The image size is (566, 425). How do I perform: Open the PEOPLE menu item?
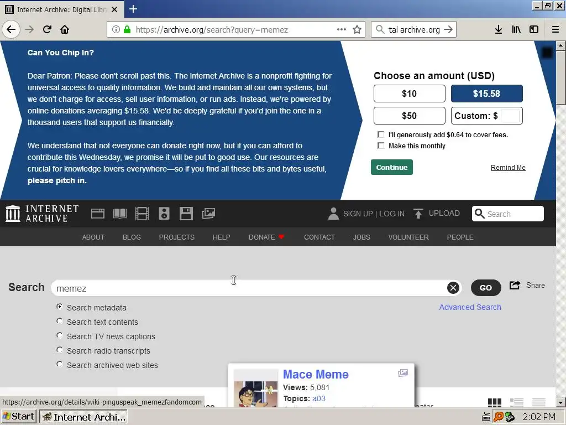[460, 237]
